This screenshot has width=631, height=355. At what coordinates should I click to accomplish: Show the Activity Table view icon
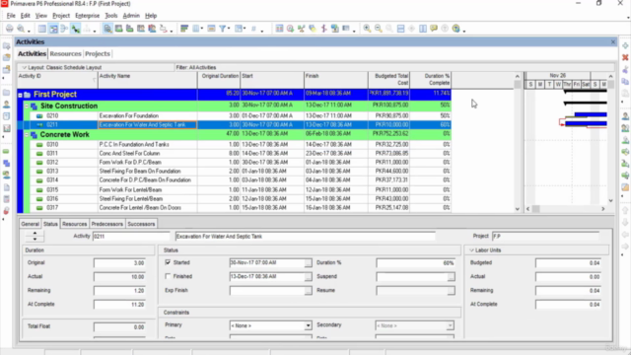pos(42,29)
